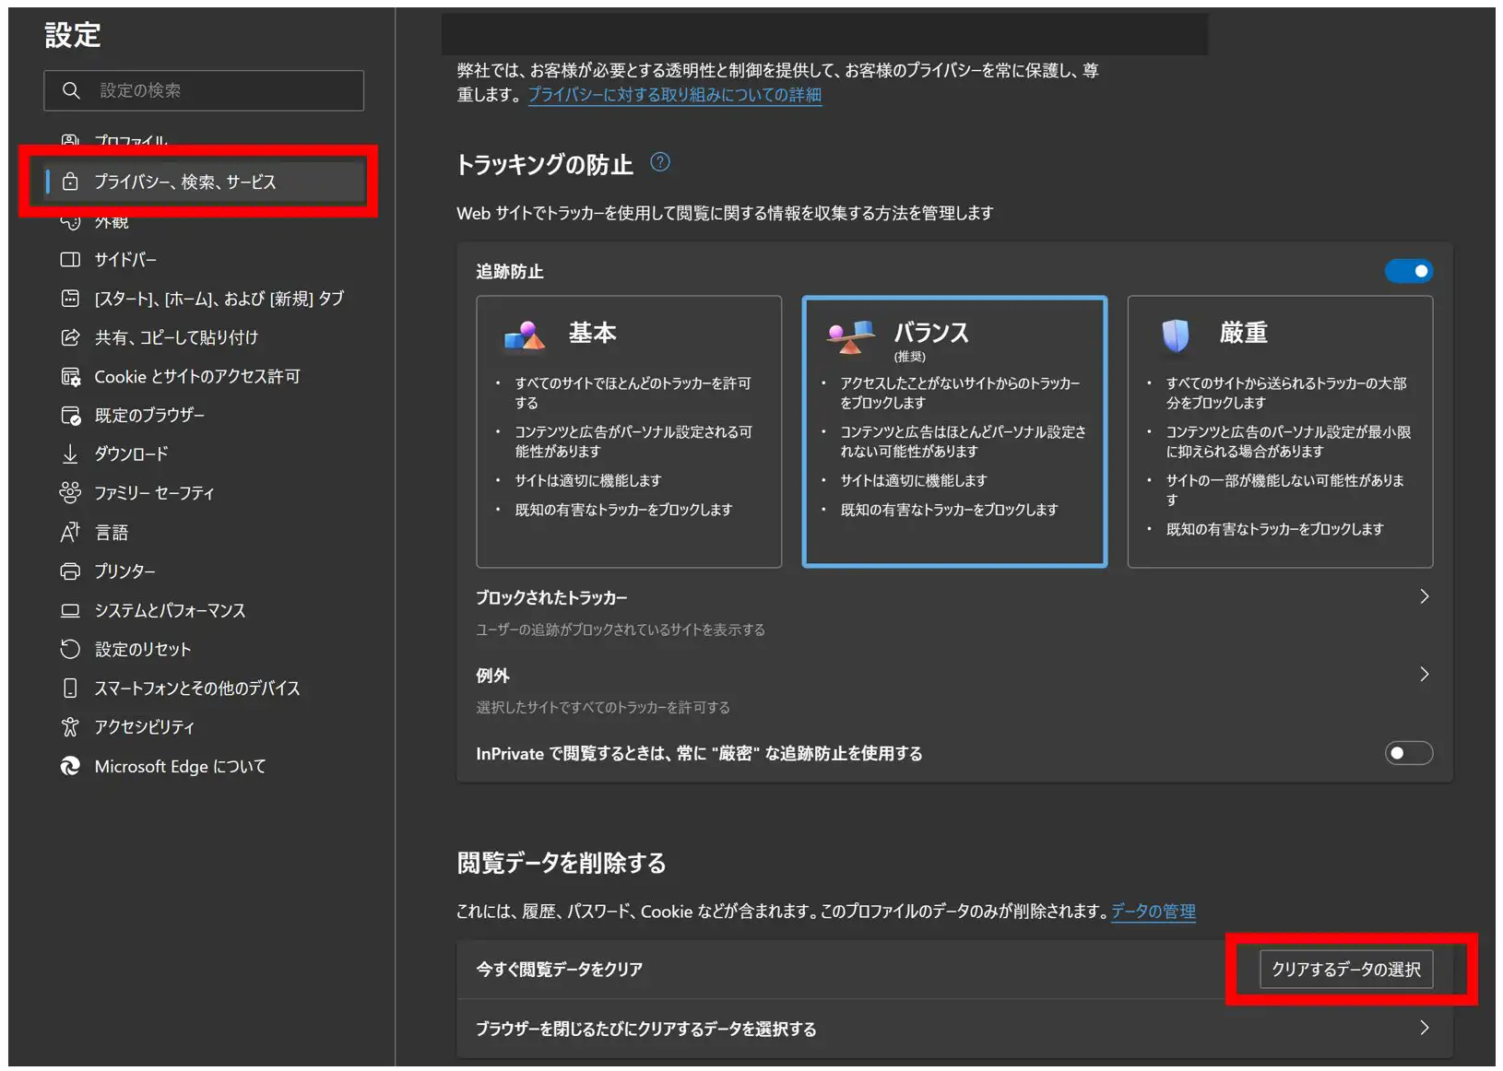Click the help icon beside トラッキングの防止

(660, 162)
